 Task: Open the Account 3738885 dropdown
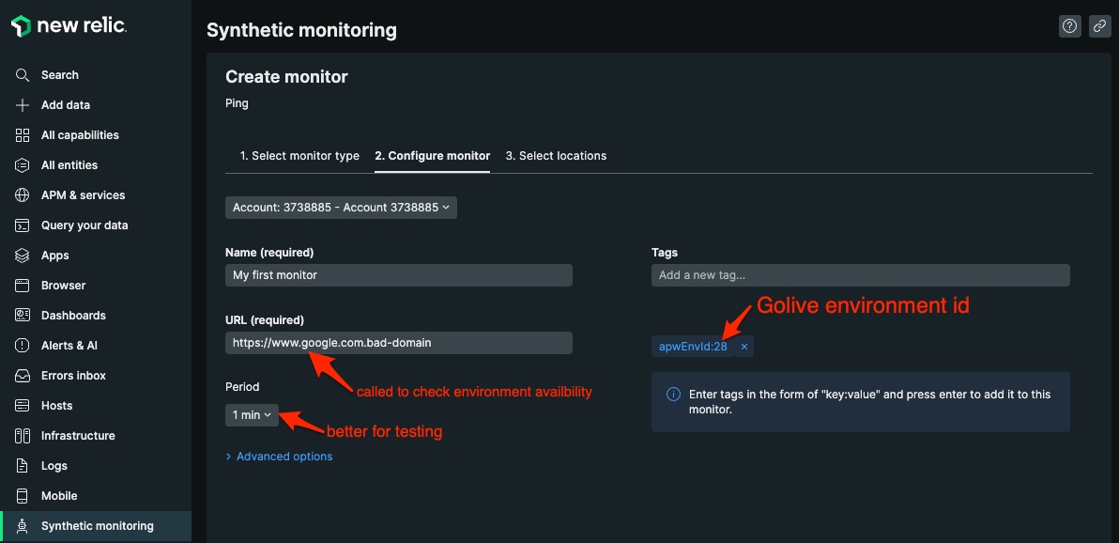341,208
